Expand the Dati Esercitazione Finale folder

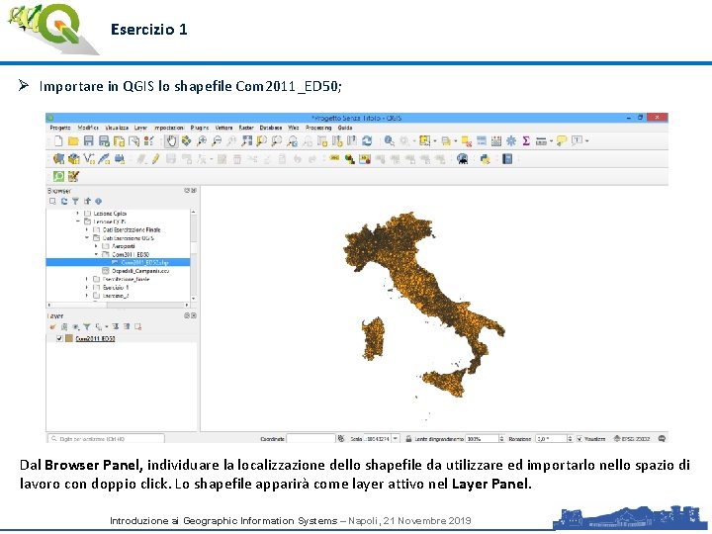click(87, 229)
